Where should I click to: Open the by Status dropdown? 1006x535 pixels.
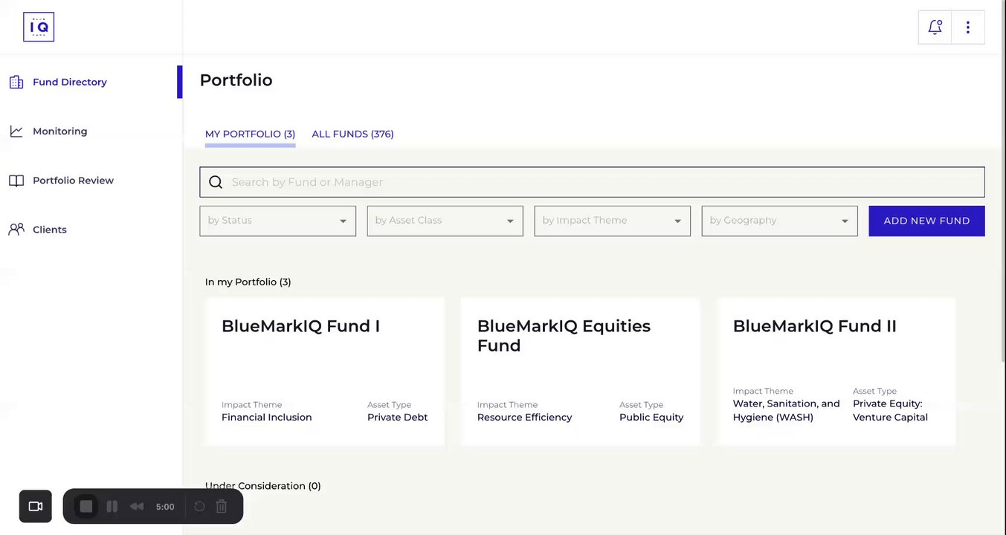pos(278,221)
